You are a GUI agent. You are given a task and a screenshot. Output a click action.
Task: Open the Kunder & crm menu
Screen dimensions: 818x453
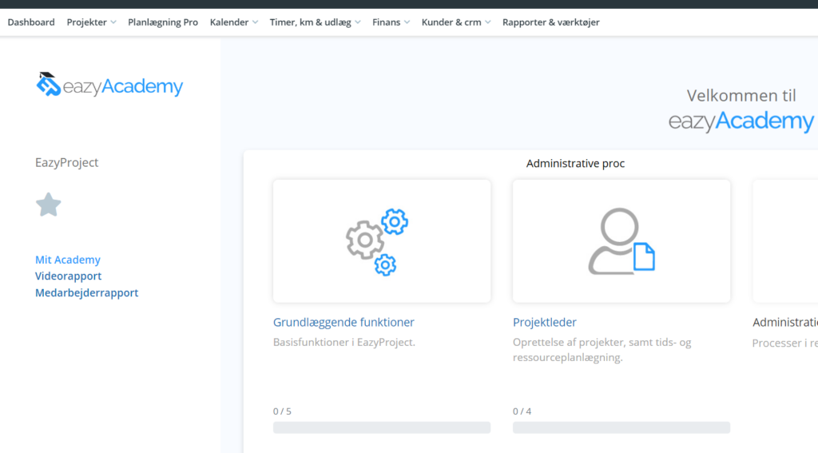(x=451, y=22)
